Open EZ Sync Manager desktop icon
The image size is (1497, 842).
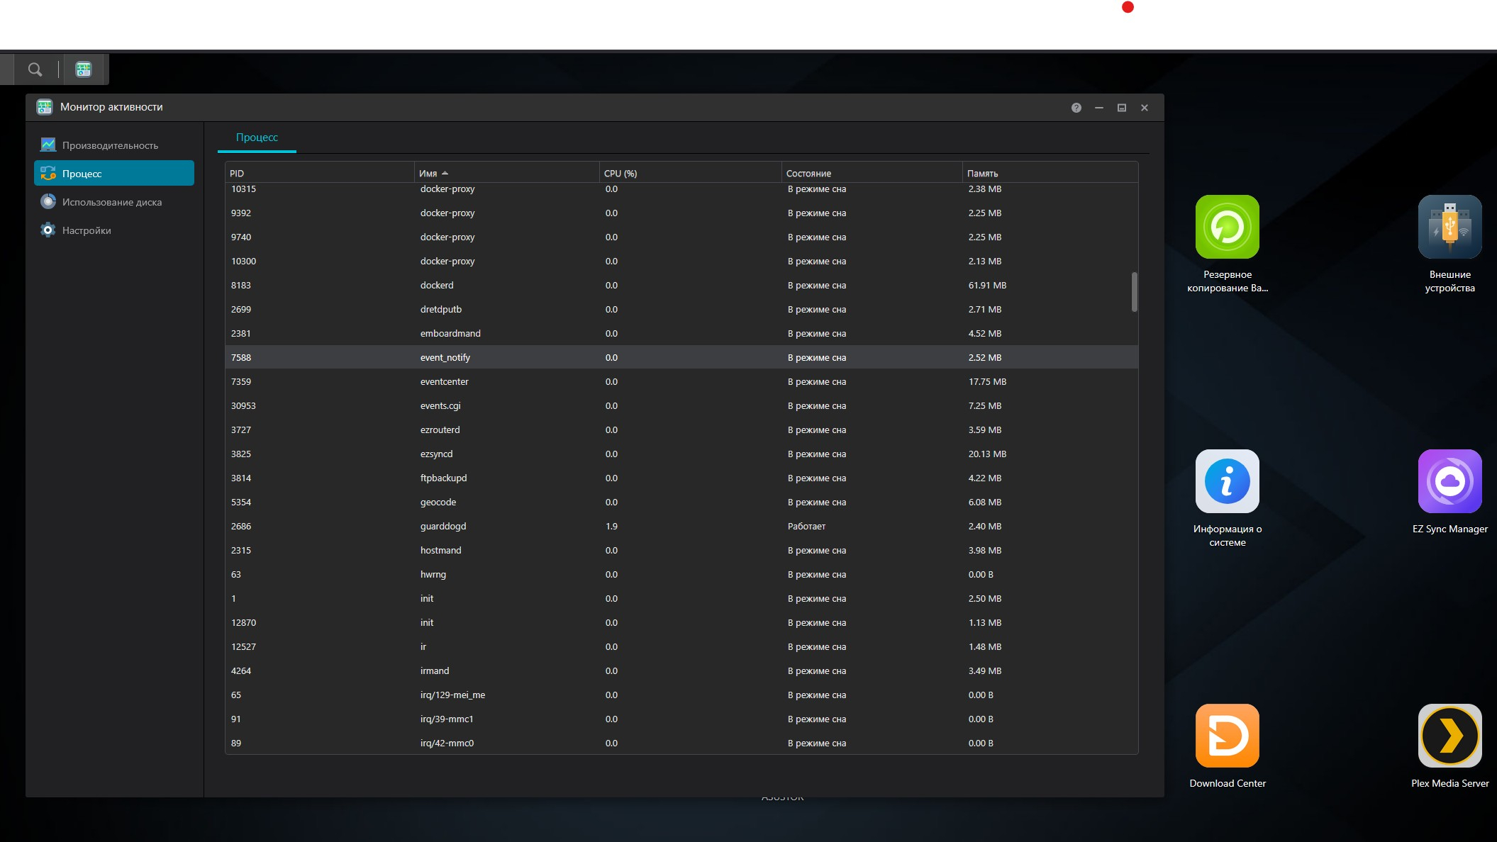tap(1449, 481)
